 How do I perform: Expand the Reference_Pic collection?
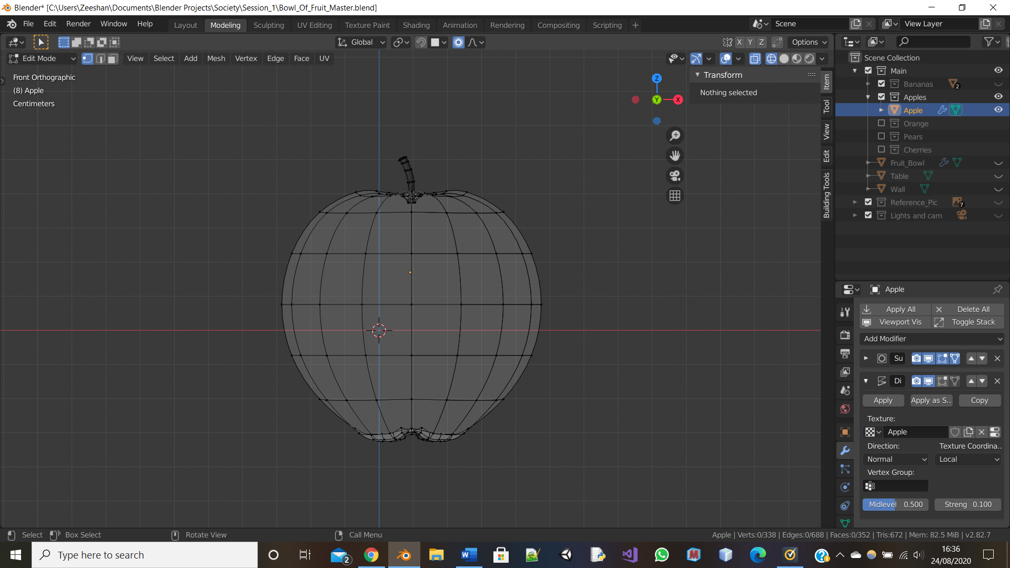tap(855, 202)
